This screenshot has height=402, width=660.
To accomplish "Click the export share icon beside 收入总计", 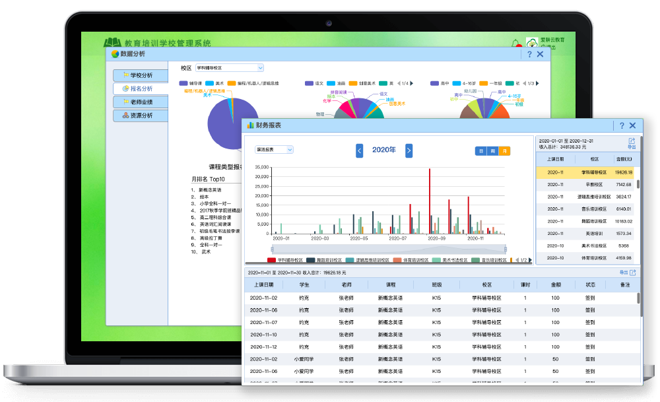I will tap(632, 141).
